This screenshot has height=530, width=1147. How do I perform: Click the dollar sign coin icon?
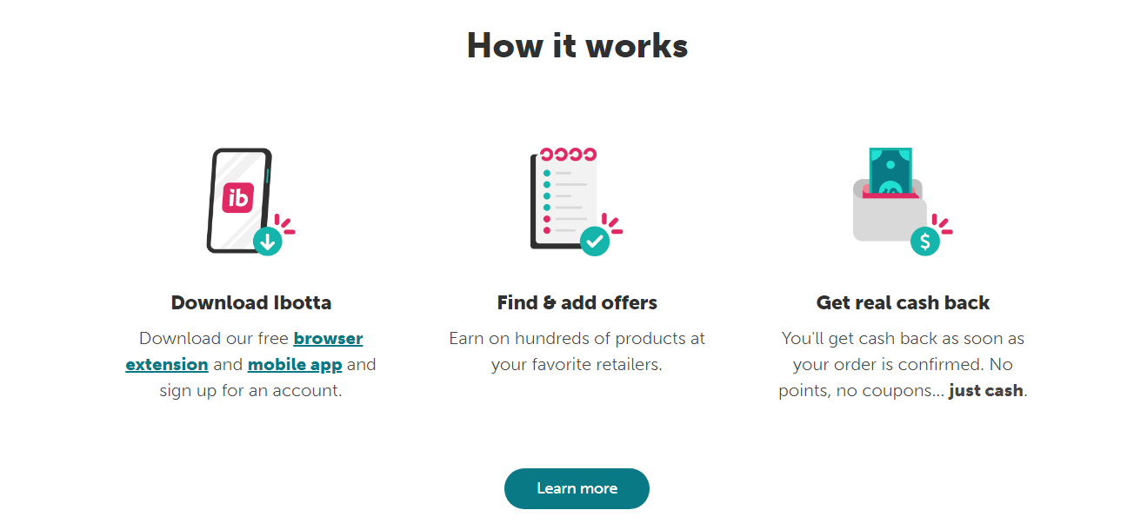coord(925,242)
